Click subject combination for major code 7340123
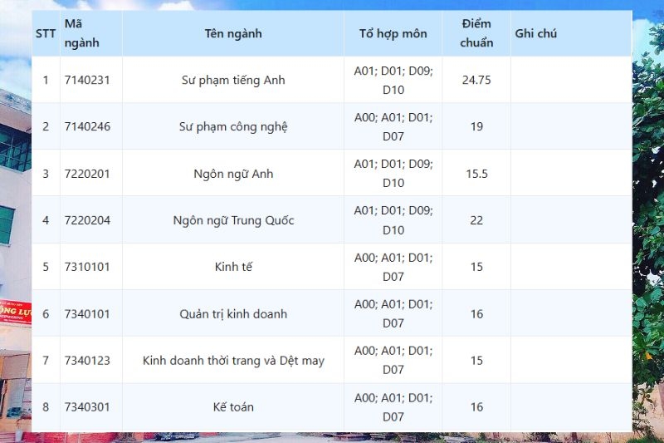Image resolution: width=664 pixels, height=443 pixels. 393,361
